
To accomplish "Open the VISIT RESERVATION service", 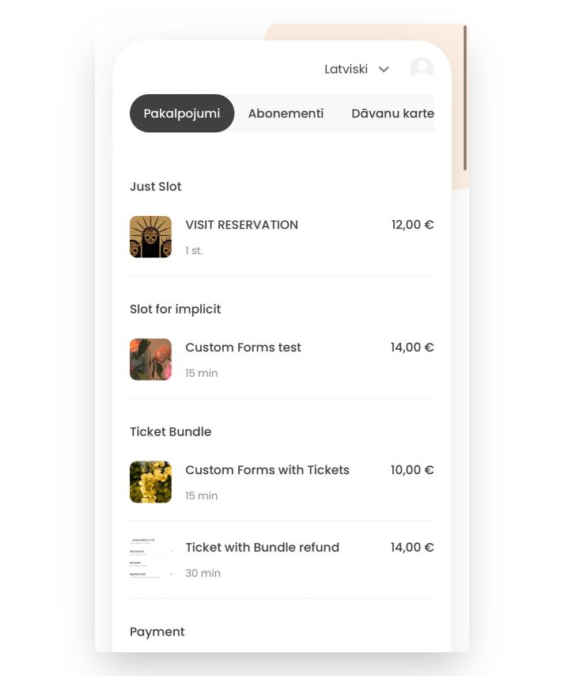I will [282, 237].
